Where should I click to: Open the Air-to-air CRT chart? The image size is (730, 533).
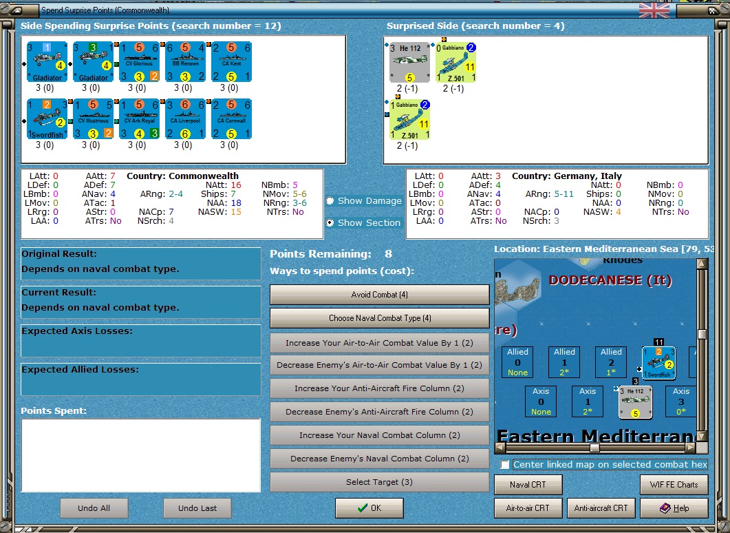528,508
